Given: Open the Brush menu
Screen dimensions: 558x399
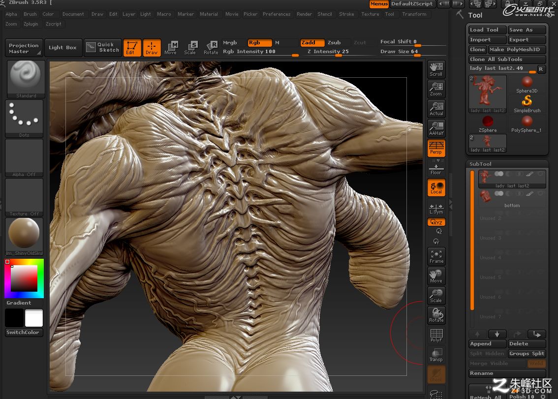Looking at the screenshot, I should [30, 14].
